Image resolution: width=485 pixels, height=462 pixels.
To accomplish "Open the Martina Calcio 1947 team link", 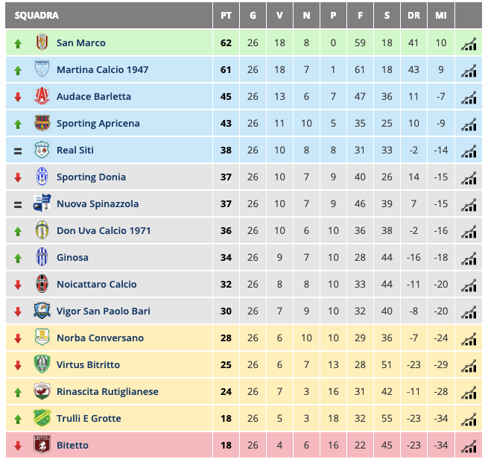I will (102, 70).
